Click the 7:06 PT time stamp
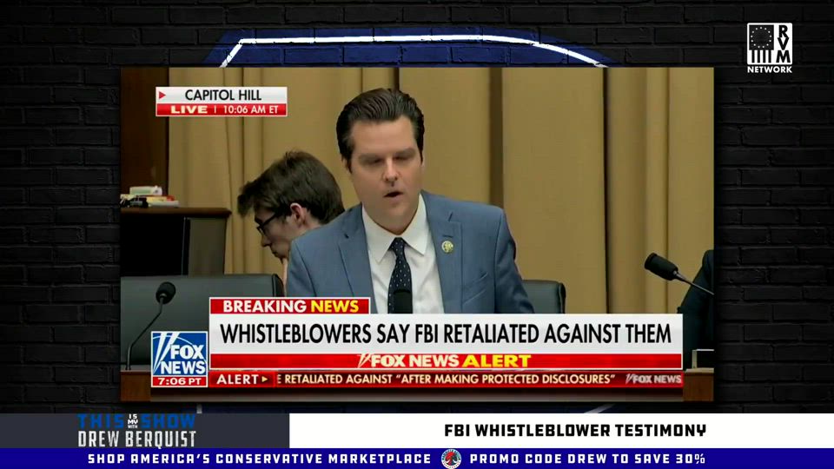 tap(179, 382)
